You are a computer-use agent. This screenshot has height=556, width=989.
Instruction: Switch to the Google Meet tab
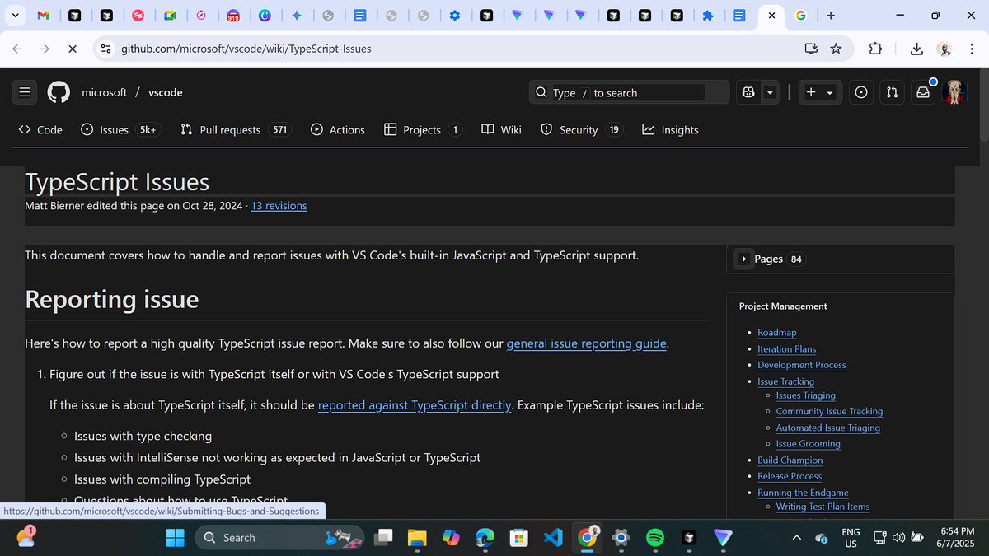coord(171,15)
